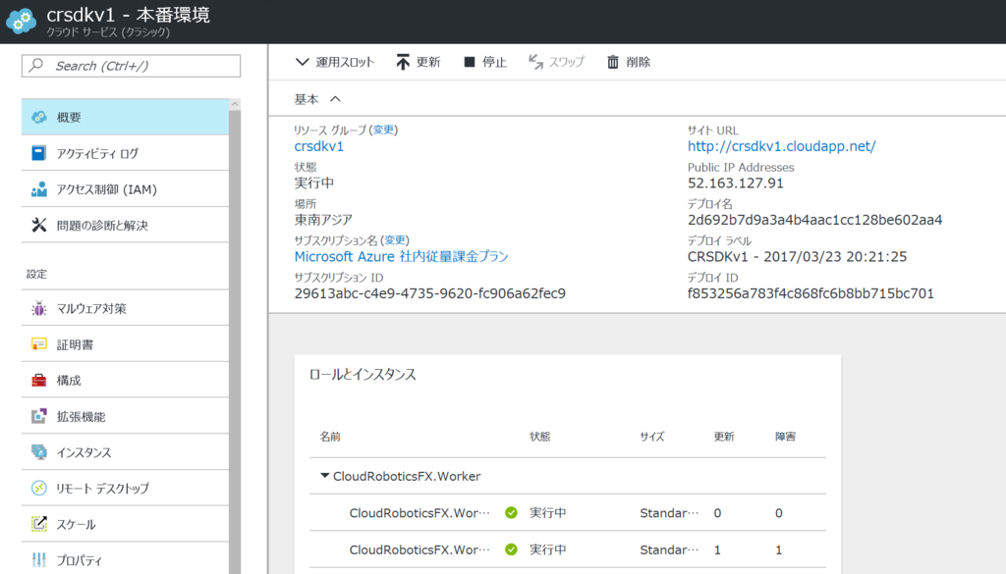Click the アクセス制御 (IAM) people icon

point(38,189)
